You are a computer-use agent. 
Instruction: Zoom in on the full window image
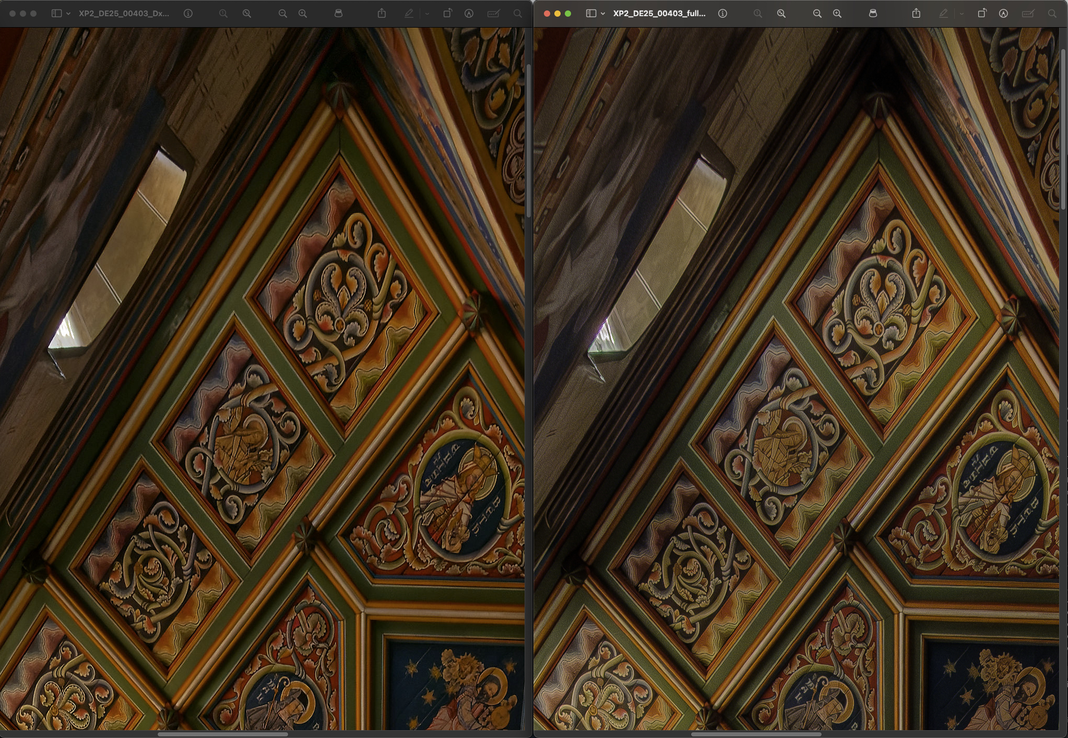[837, 14]
